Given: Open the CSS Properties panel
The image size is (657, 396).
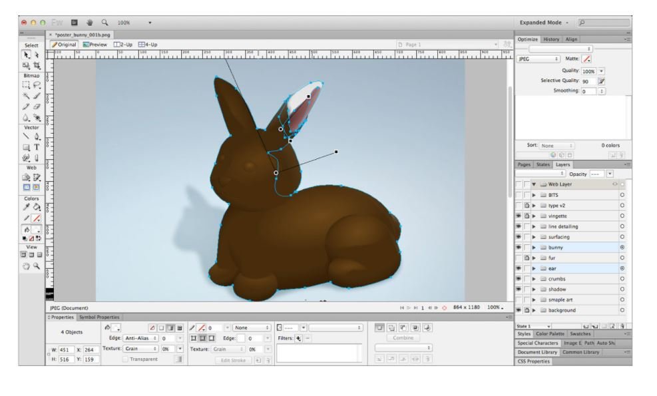Looking at the screenshot, I should pyautogui.click(x=533, y=361).
